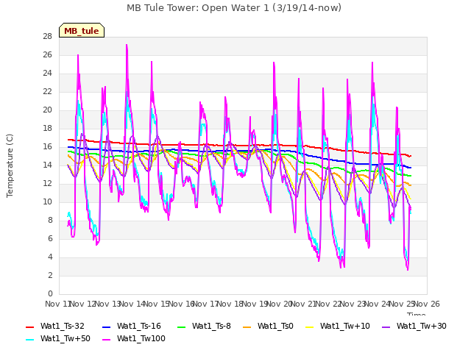Toggle Wat1_Ts0 legend entry

coord(268,327)
